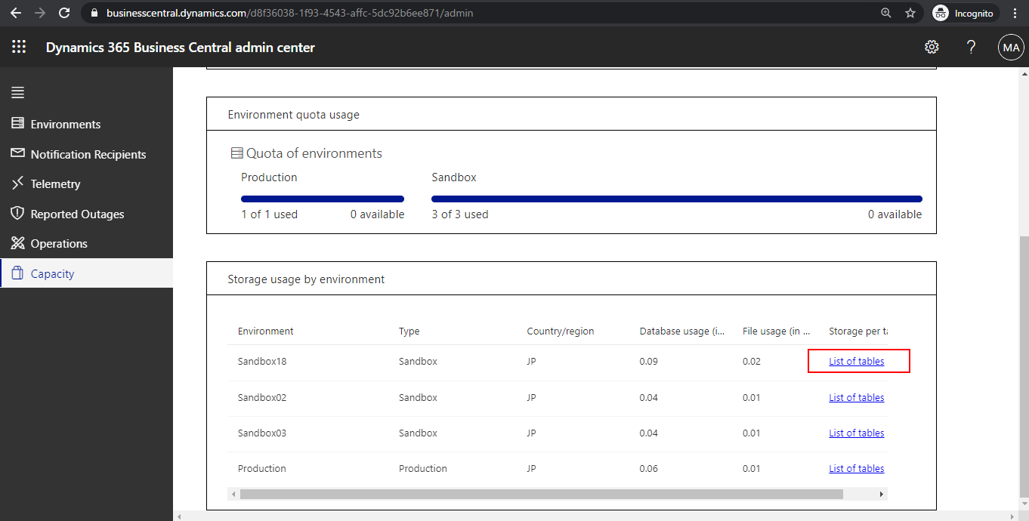Open Notification Recipients in the sidebar
The height and width of the screenshot is (521, 1029).
(x=88, y=154)
